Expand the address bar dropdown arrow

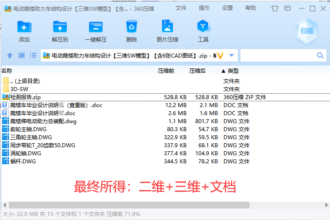231,55
